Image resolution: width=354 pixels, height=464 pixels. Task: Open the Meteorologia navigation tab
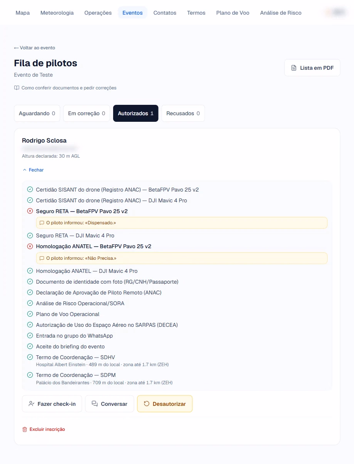click(x=57, y=13)
